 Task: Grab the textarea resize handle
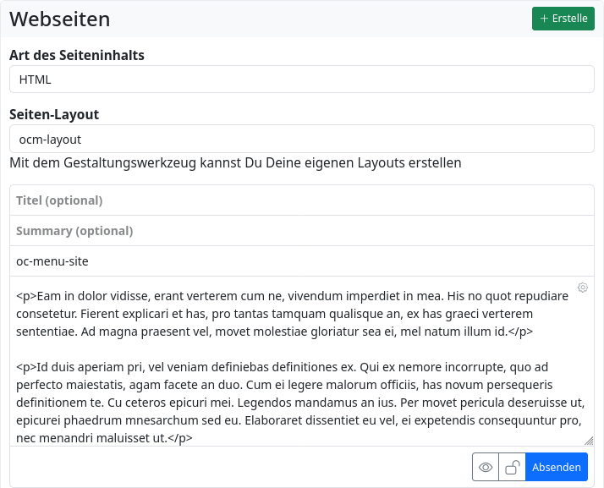pos(589,440)
